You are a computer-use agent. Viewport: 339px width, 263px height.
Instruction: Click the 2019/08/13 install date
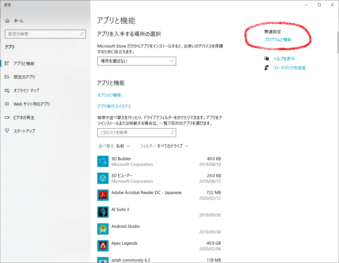click(210, 181)
